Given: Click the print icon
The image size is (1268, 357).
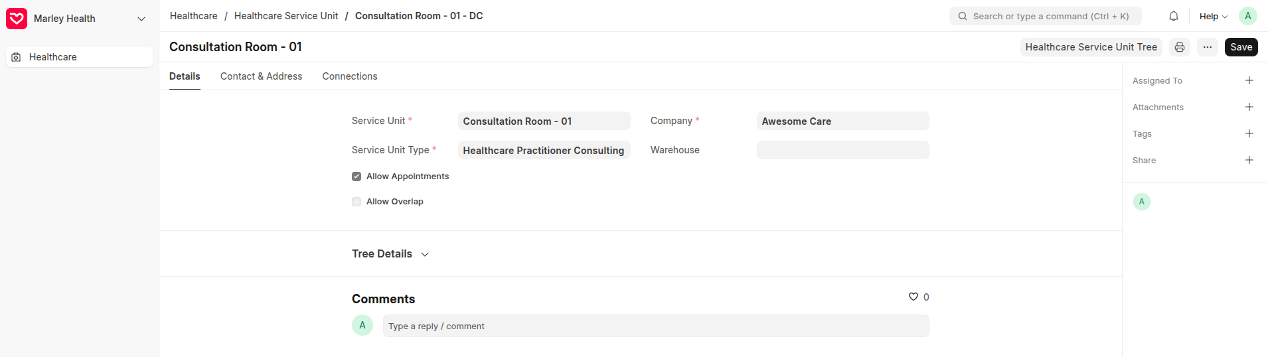Looking at the screenshot, I should (1180, 47).
